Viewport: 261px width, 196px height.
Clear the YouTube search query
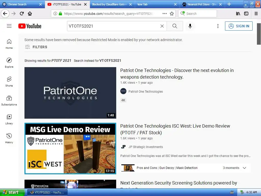coord(162,26)
